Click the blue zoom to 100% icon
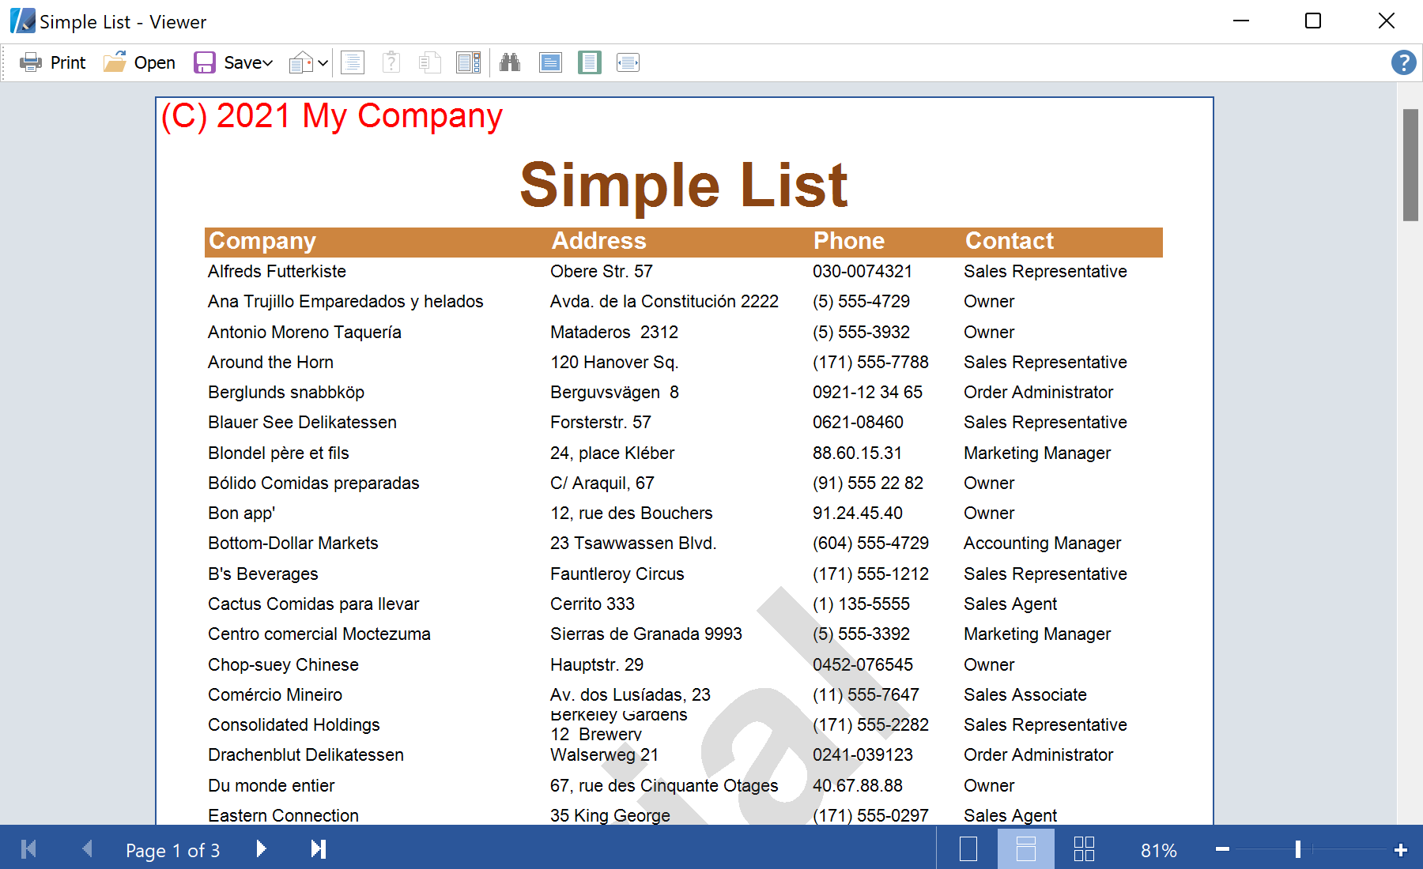This screenshot has width=1423, height=869. 550,62
